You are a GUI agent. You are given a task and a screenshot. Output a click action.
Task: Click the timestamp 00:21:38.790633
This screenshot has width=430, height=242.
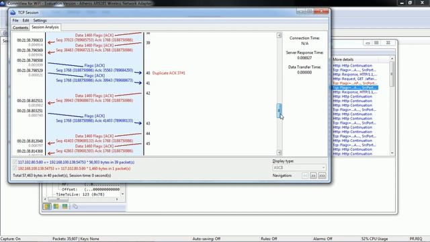click(x=30, y=40)
